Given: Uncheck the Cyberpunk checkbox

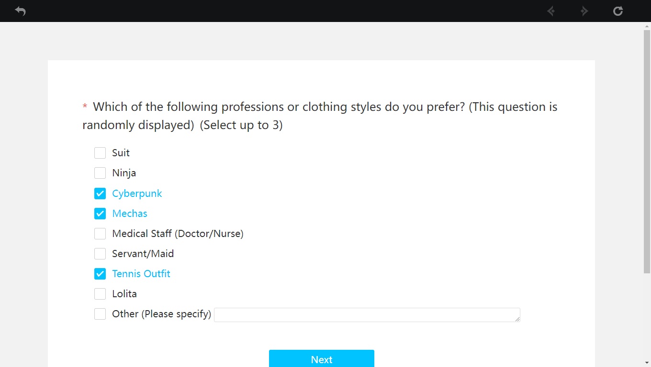Looking at the screenshot, I should [x=100, y=194].
